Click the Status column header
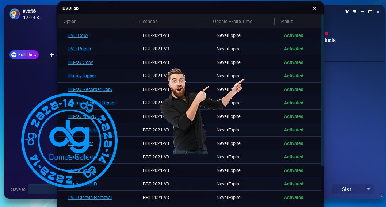Screen dimensions: 386x207 pyautogui.click(x=287, y=22)
